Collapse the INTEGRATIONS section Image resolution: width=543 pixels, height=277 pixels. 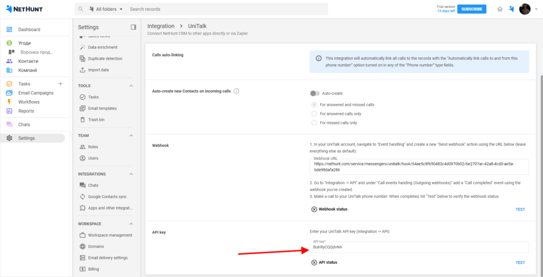point(131,174)
